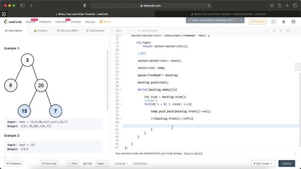Click the side panel handle on right edge
The image size is (301, 169).
tap(298, 67)
